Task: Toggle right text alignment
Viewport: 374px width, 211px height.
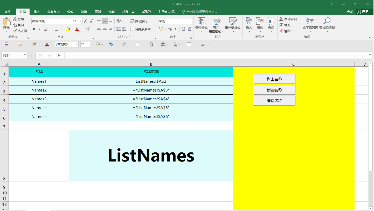Action: pyautogui.click(x=110, y=29)
